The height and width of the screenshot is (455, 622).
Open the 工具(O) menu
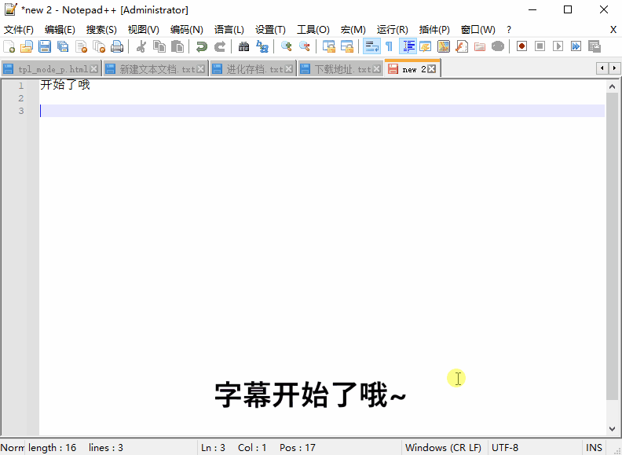[x=313, y=30]
